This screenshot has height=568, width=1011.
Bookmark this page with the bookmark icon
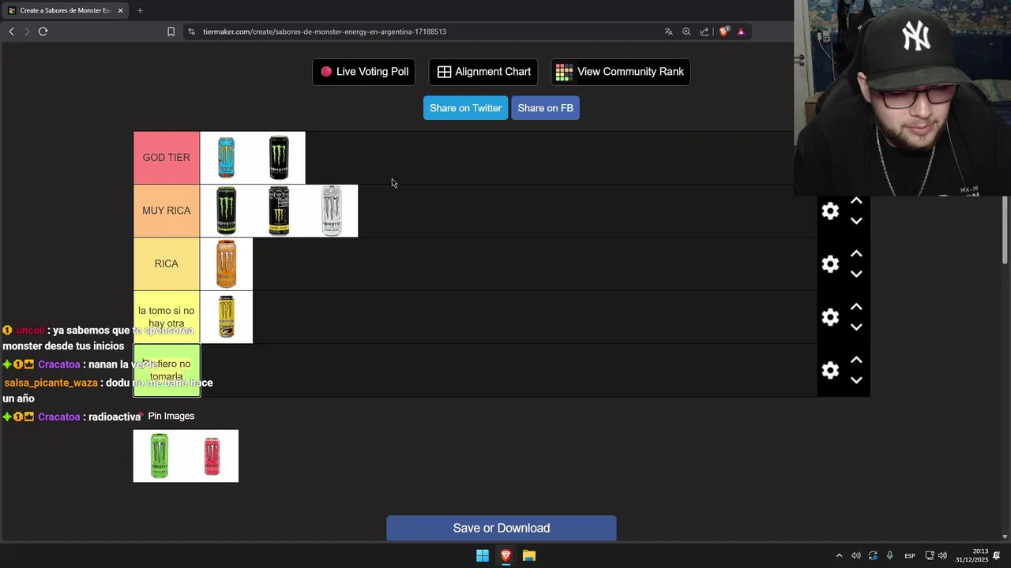pos(171,32)
